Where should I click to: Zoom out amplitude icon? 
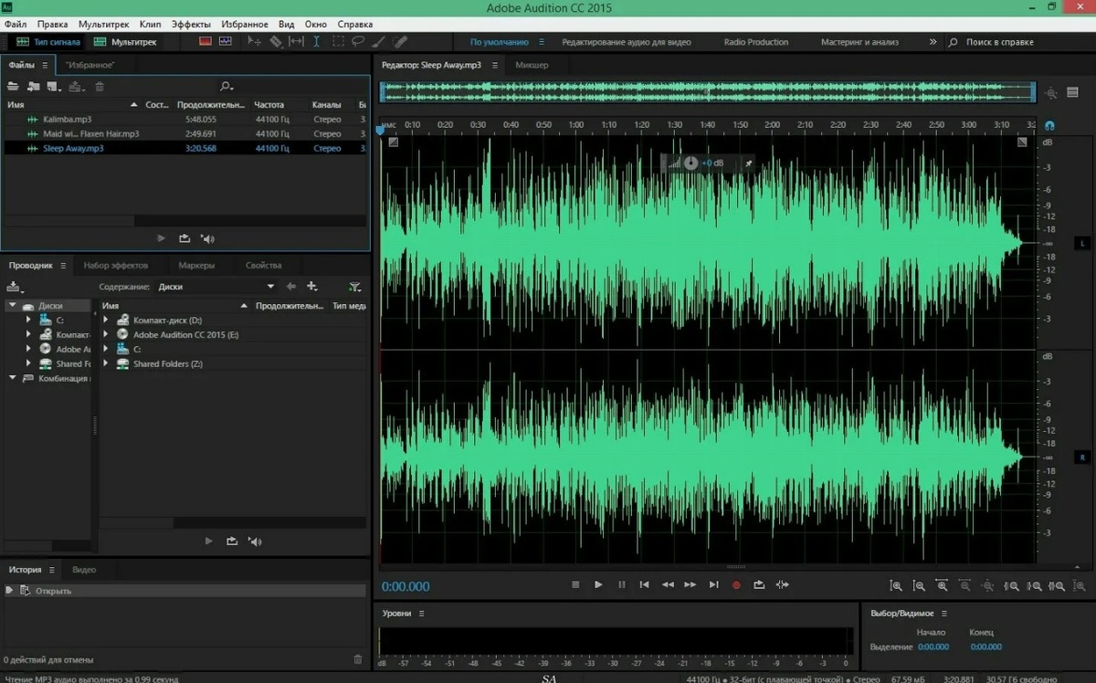919,585
